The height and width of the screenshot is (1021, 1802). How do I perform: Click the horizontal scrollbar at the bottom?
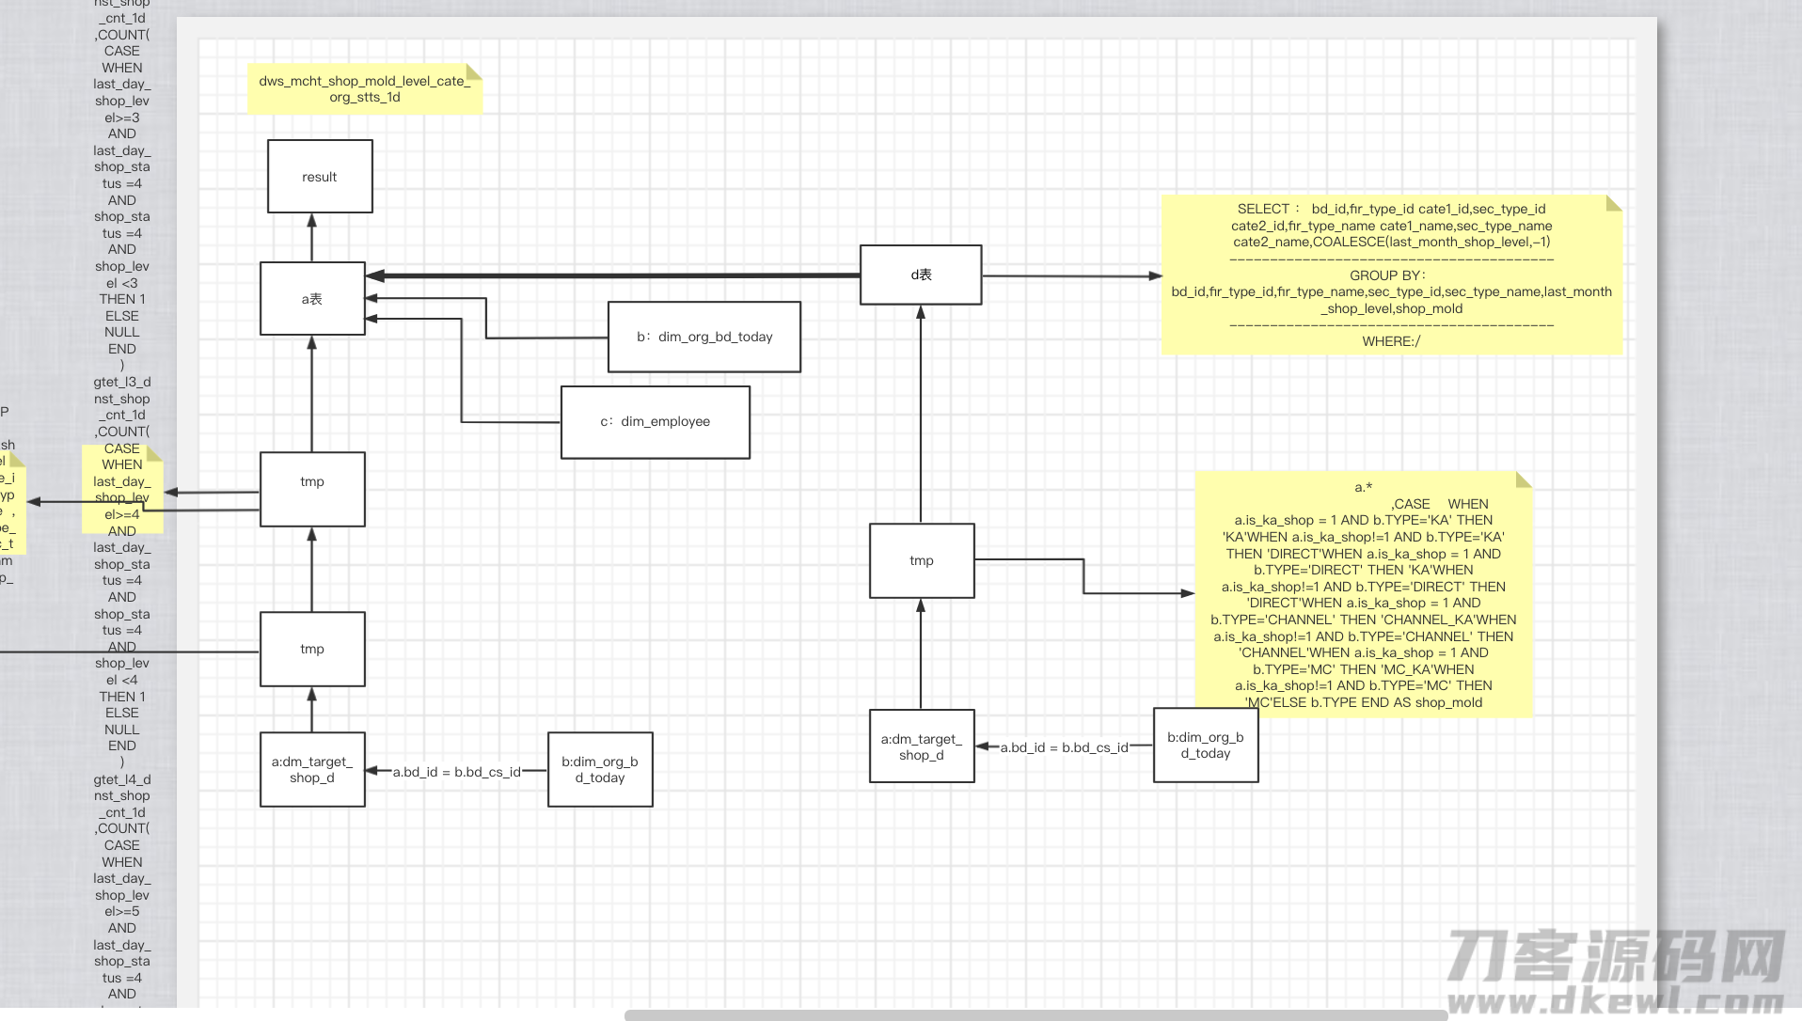1035,1015
